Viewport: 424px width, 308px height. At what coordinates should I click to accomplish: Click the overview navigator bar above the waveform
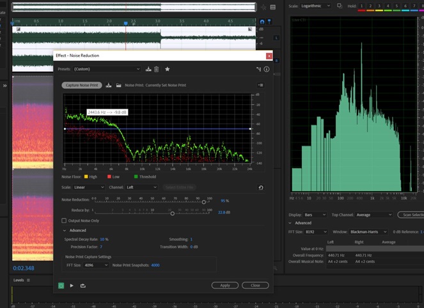pyautogui.click(x=134, y=7)
